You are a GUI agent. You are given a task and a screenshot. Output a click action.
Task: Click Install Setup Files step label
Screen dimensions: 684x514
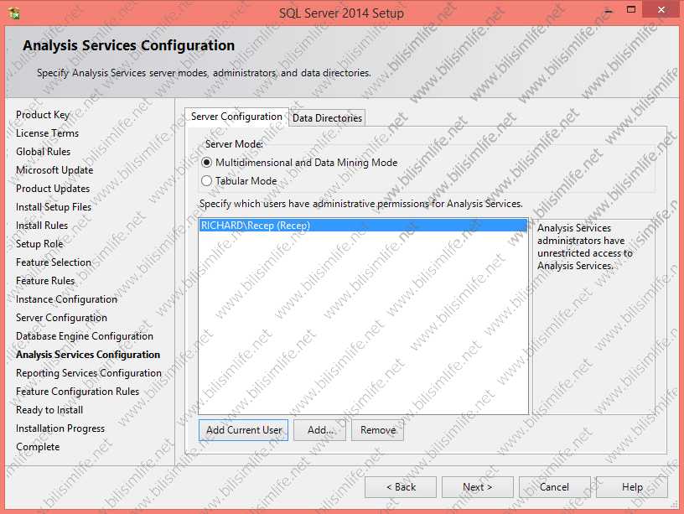(x=54, y=207)
